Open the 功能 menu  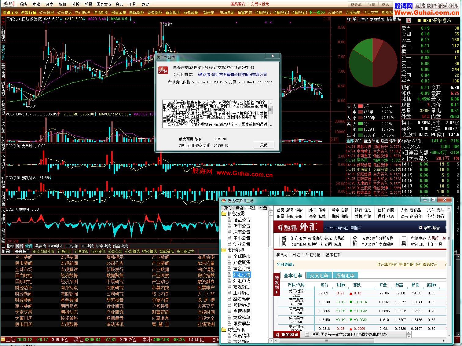pos(36,4)
